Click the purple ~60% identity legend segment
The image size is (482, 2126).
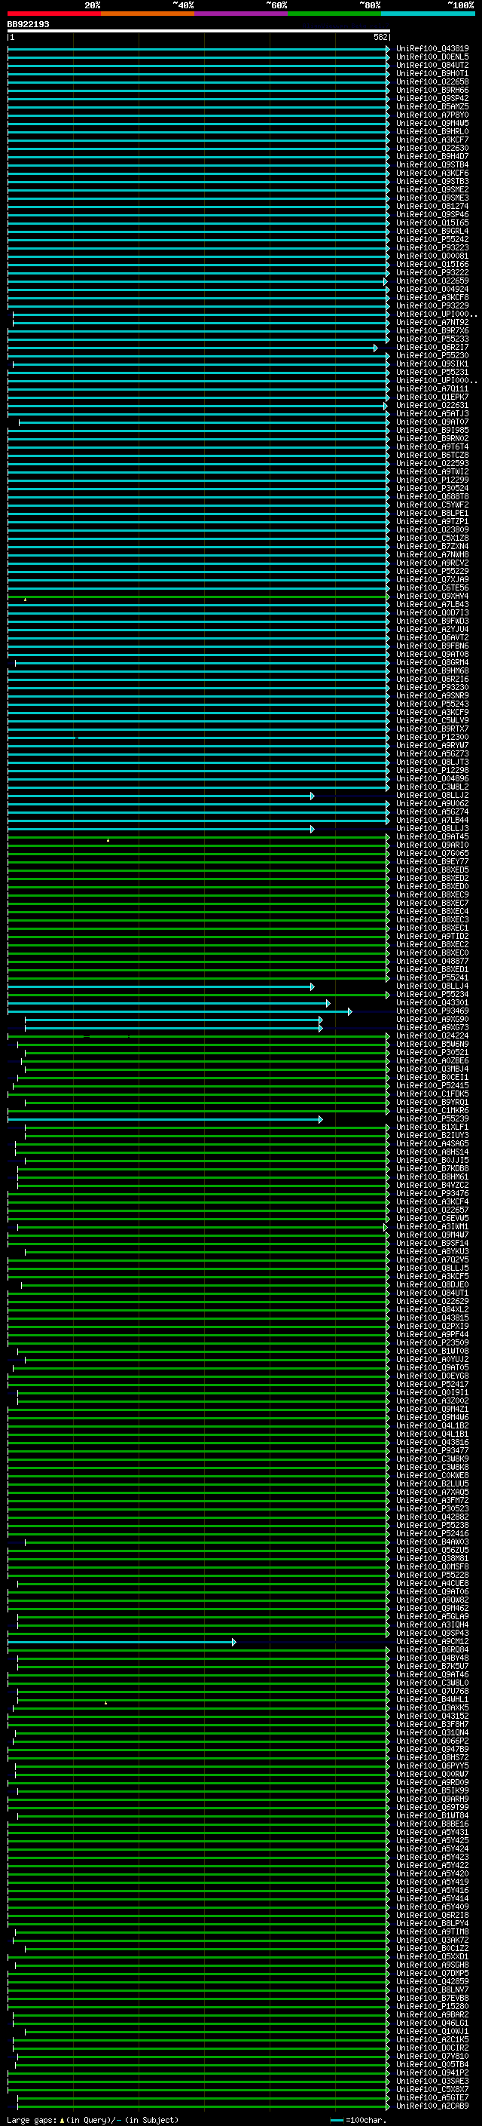pos(242,14)
